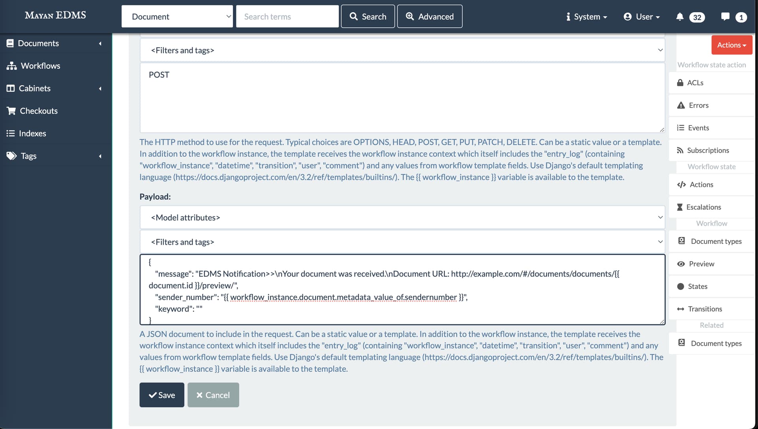Open Events in the side panel
Viewport: 758px width, 429px height.
coord(712,128)
